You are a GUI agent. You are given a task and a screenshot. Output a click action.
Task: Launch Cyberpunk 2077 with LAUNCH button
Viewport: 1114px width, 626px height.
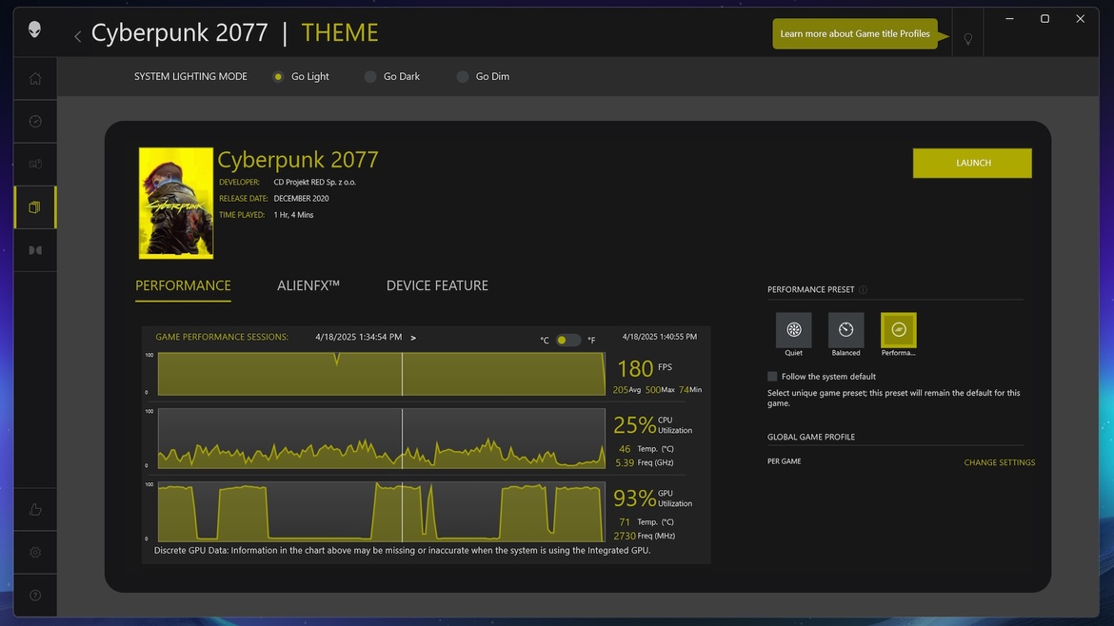pos(972,163)
